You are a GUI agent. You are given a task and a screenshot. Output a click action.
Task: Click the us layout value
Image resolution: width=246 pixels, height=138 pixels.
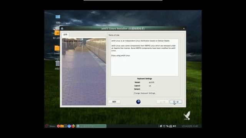tap(150, 86)
